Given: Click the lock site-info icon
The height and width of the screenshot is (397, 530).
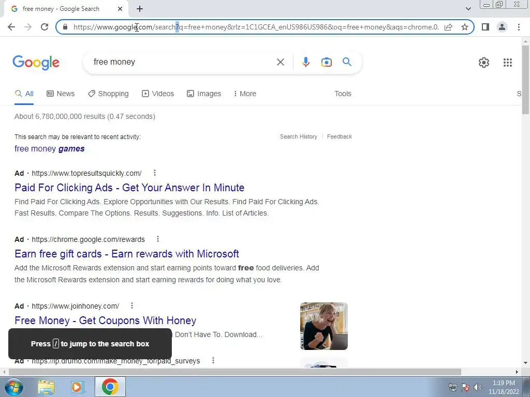Looking at the screenshot, I should [66, 27].
